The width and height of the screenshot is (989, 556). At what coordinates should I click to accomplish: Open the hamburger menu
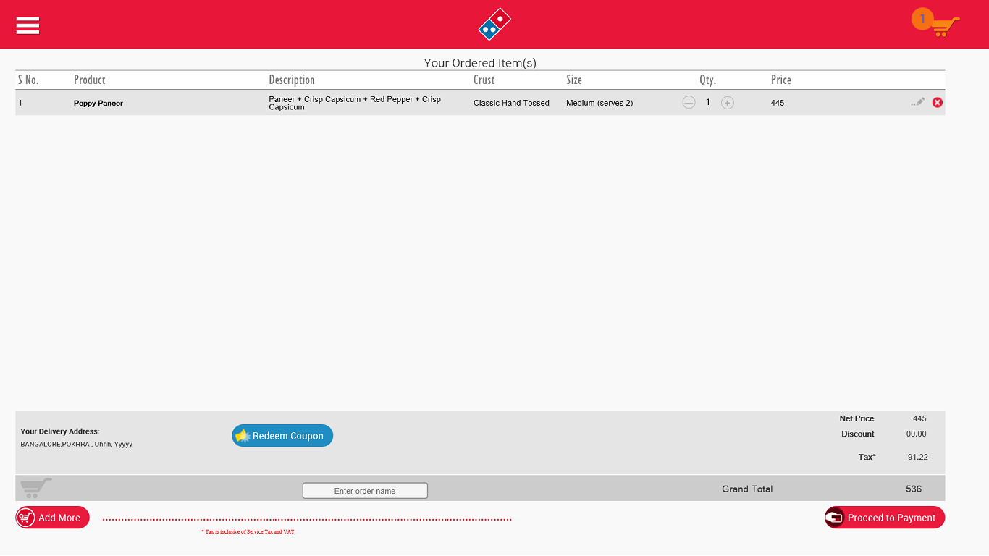click(28, 25)
